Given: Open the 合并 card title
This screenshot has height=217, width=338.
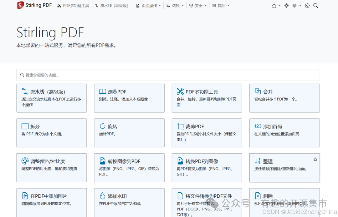Looking at the screenshot, I should click(x=268, y=92).
